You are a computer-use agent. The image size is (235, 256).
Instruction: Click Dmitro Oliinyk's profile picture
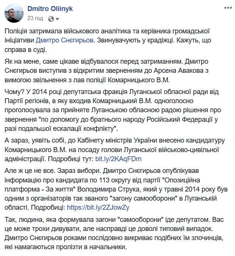[15, 13]
